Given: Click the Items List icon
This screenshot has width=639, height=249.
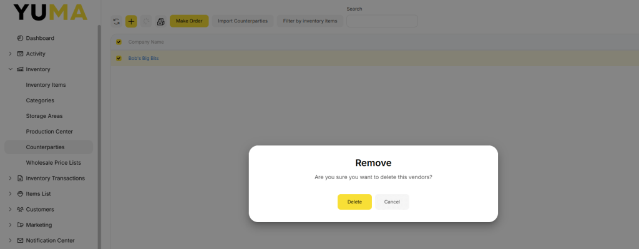Looking at the screenshot, I should click(20, 194).
